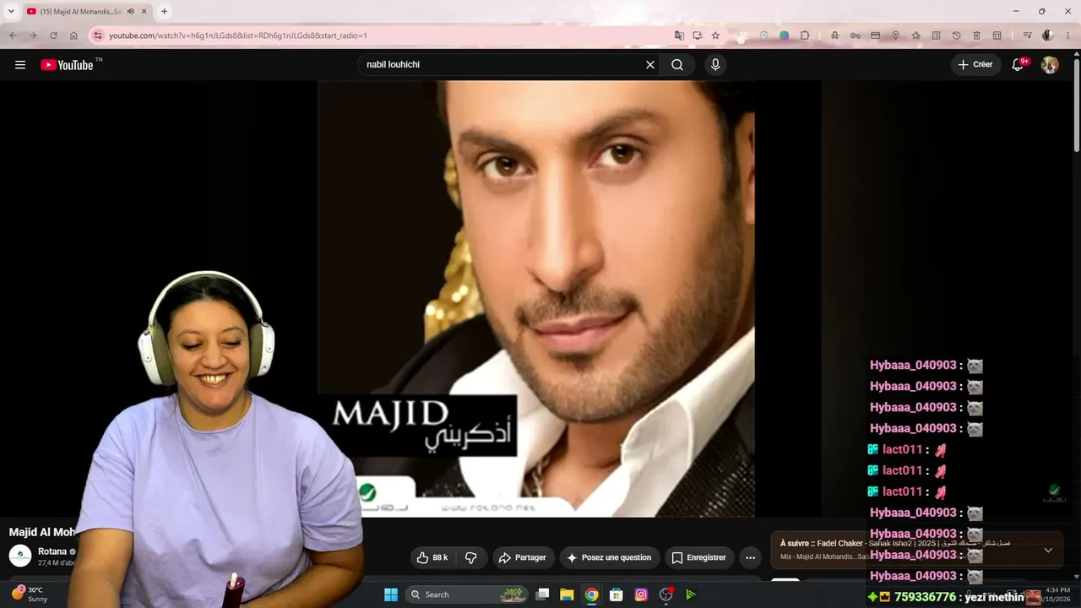Clear the search text with the X
The width and height of the screenshot is (1081, 608).
tap(650, 65)
